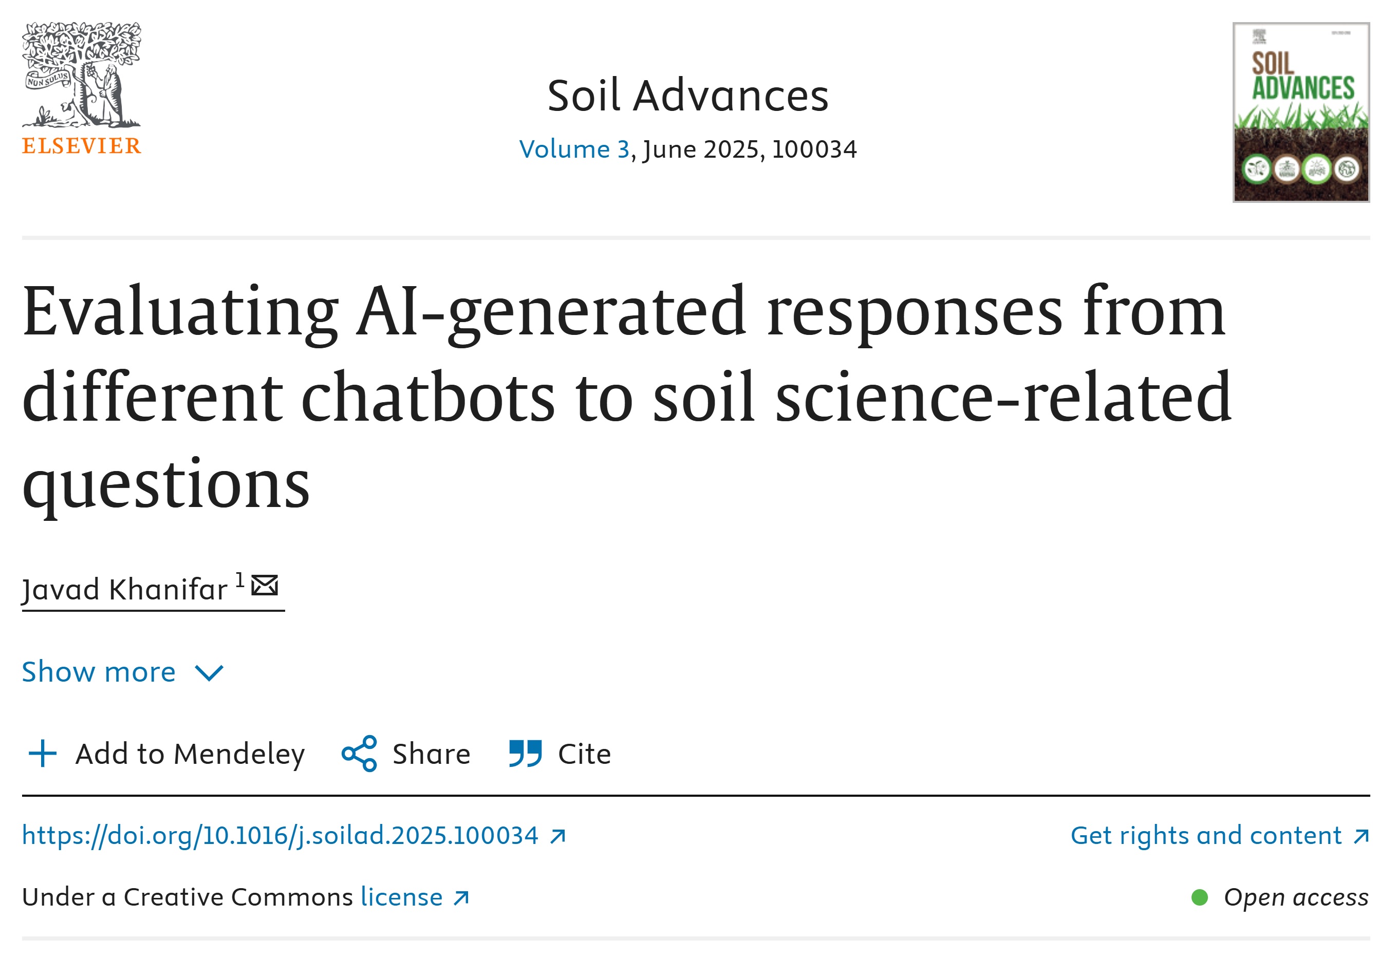This screenshot has width=1396, height=958.
Task: Click the Show more text
Action: pos(99,671)
